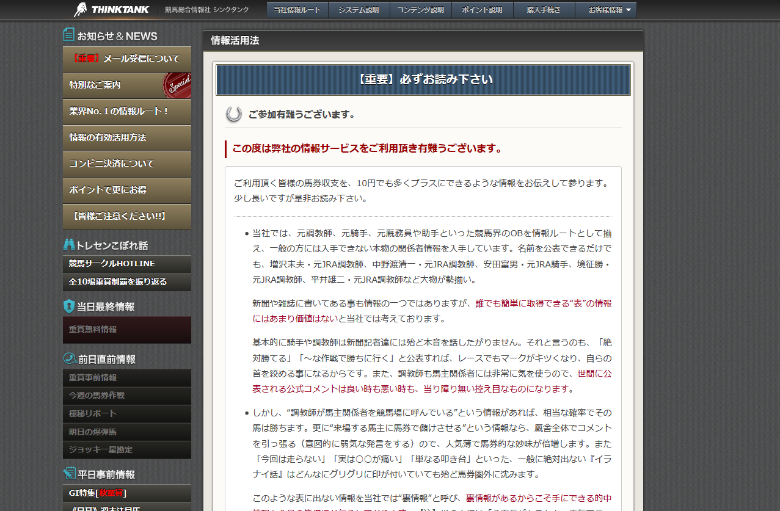Click the shield icon beside 当日最終情報
This screenshot has height=511, width=780.
click(69, 306)
